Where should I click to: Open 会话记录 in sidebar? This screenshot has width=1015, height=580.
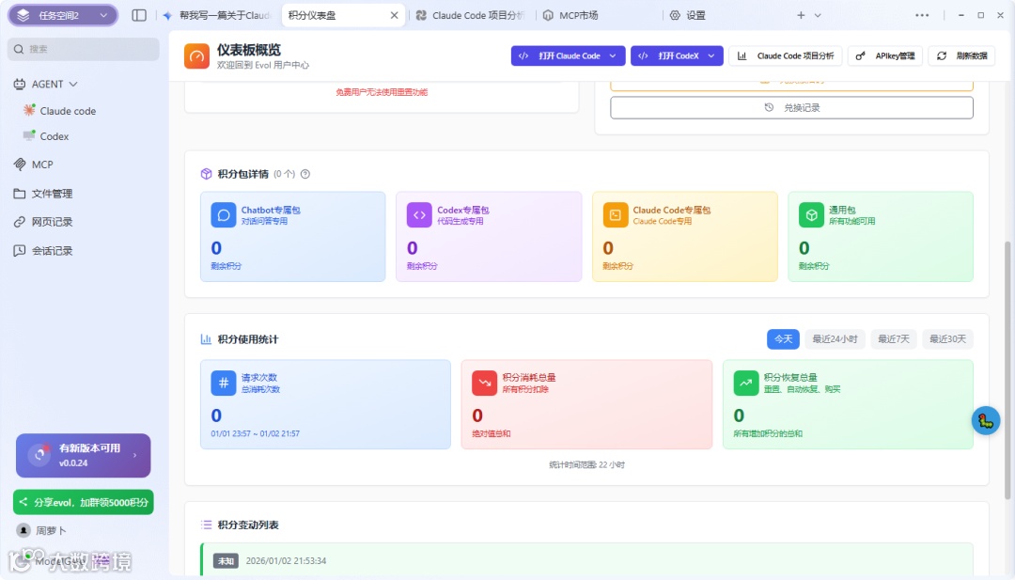tap(52, 250)
